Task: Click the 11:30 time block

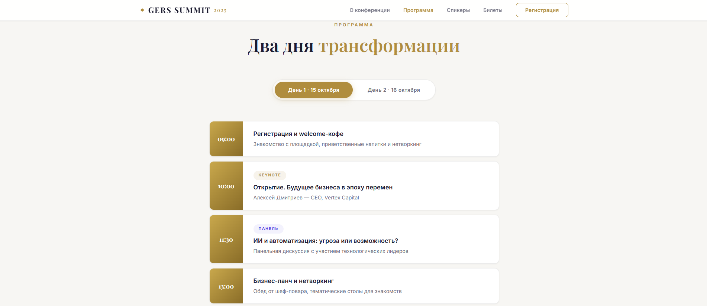Action: pyautogui.click(x=226, y=240)
